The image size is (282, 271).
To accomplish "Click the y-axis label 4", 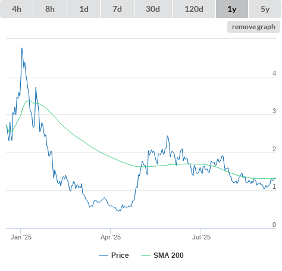I will [274, 73].
